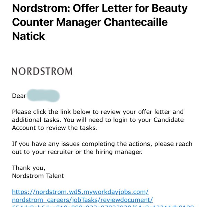Click the word Nordstrom: in the subject heading
Viewport: 207px width, 207px height.
pyautogui.click(x=41, y=8)
